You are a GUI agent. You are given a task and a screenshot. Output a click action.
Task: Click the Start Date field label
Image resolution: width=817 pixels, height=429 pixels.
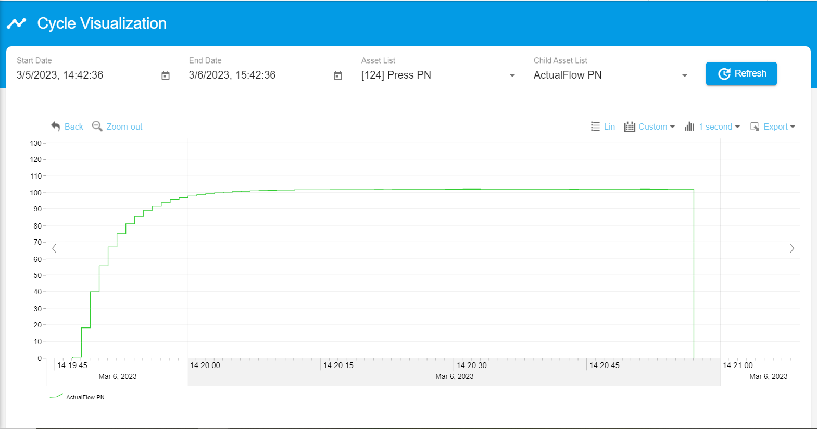point(34,60)
